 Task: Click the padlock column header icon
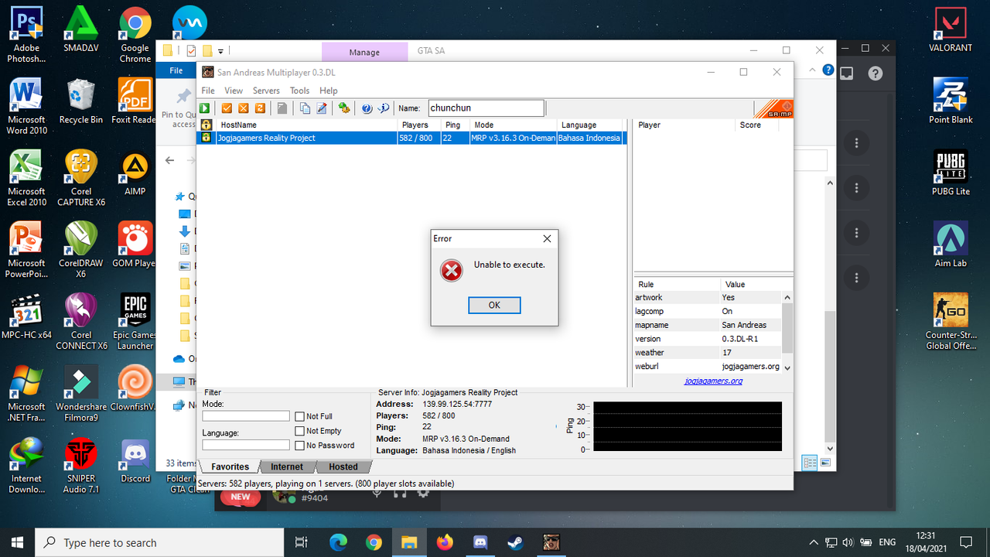click(207, 125)
